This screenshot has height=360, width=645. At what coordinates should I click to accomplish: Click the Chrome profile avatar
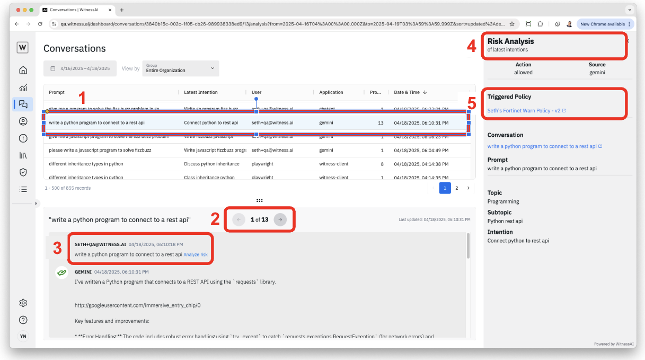coord(569,24)
